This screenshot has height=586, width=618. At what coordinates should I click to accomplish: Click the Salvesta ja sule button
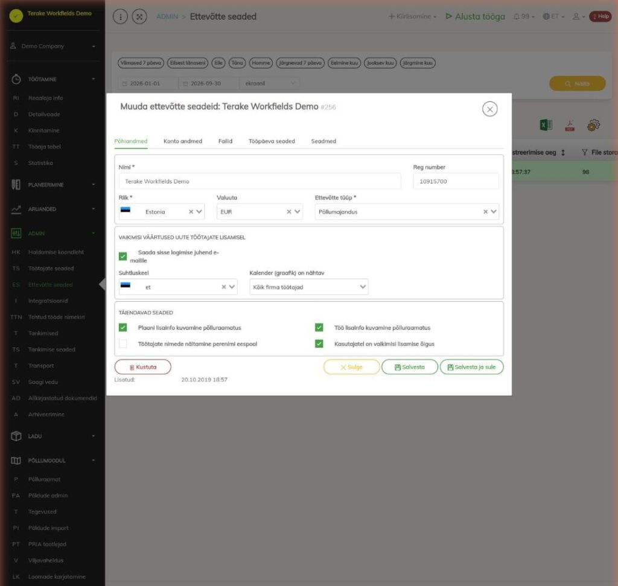click(471, 367)
